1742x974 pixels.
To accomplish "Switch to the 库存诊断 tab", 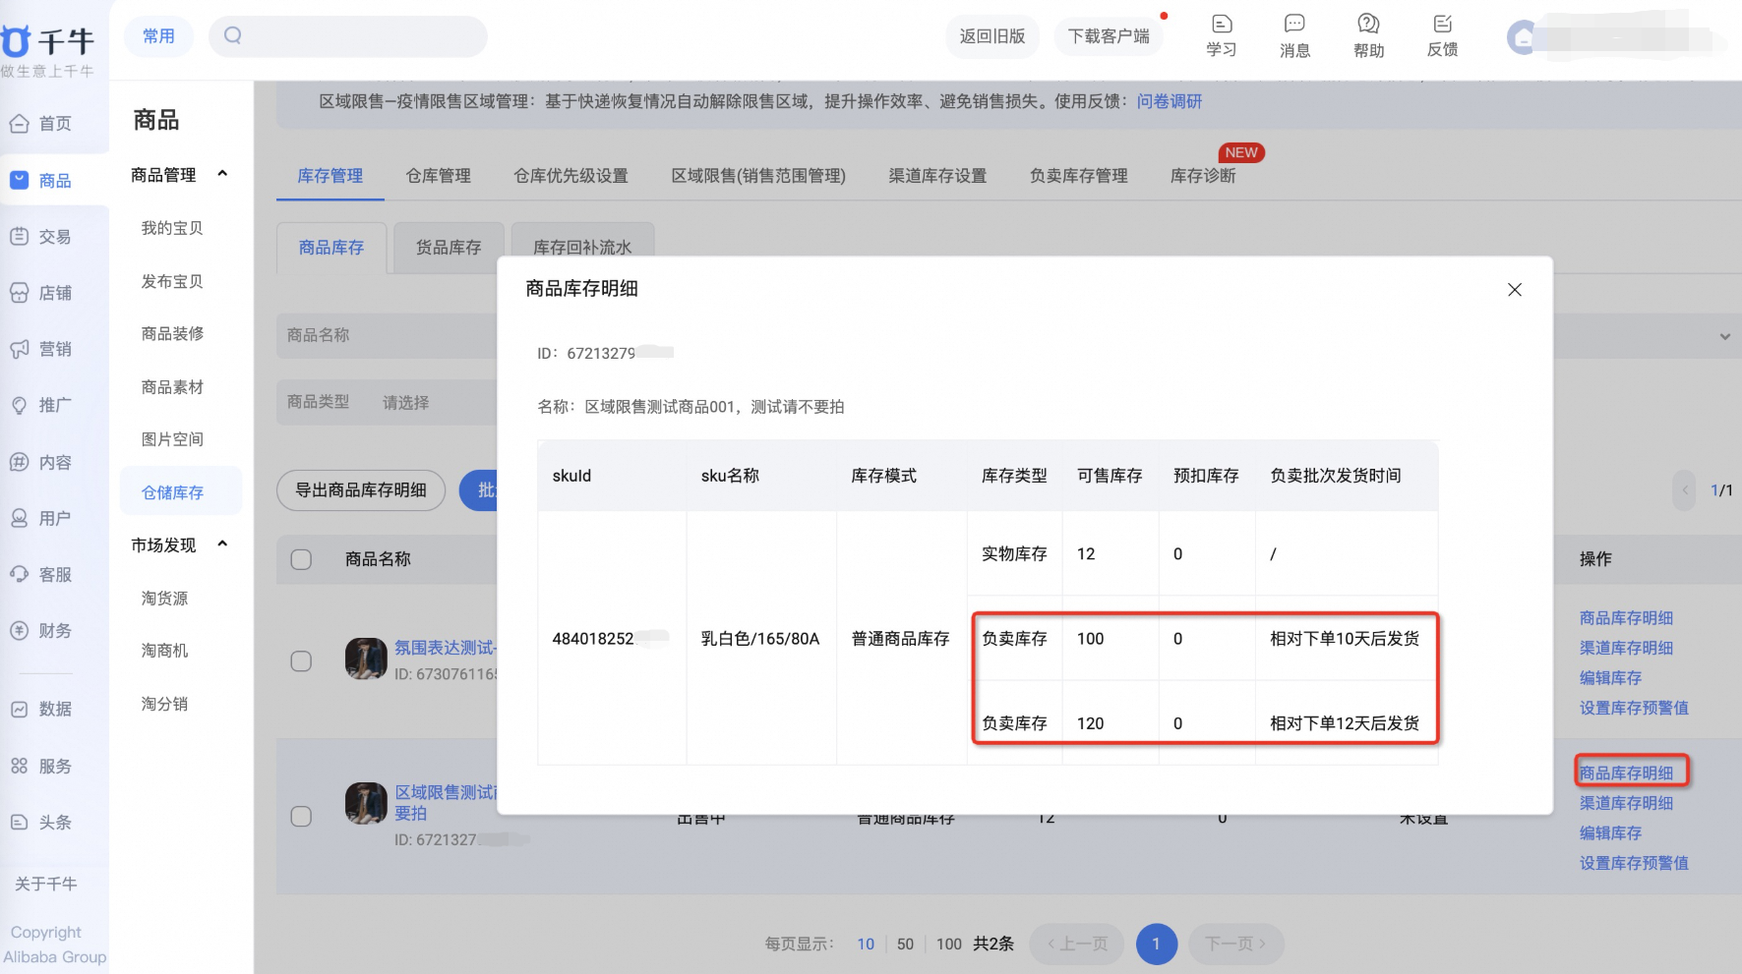I will click(x=1203, y=176).
